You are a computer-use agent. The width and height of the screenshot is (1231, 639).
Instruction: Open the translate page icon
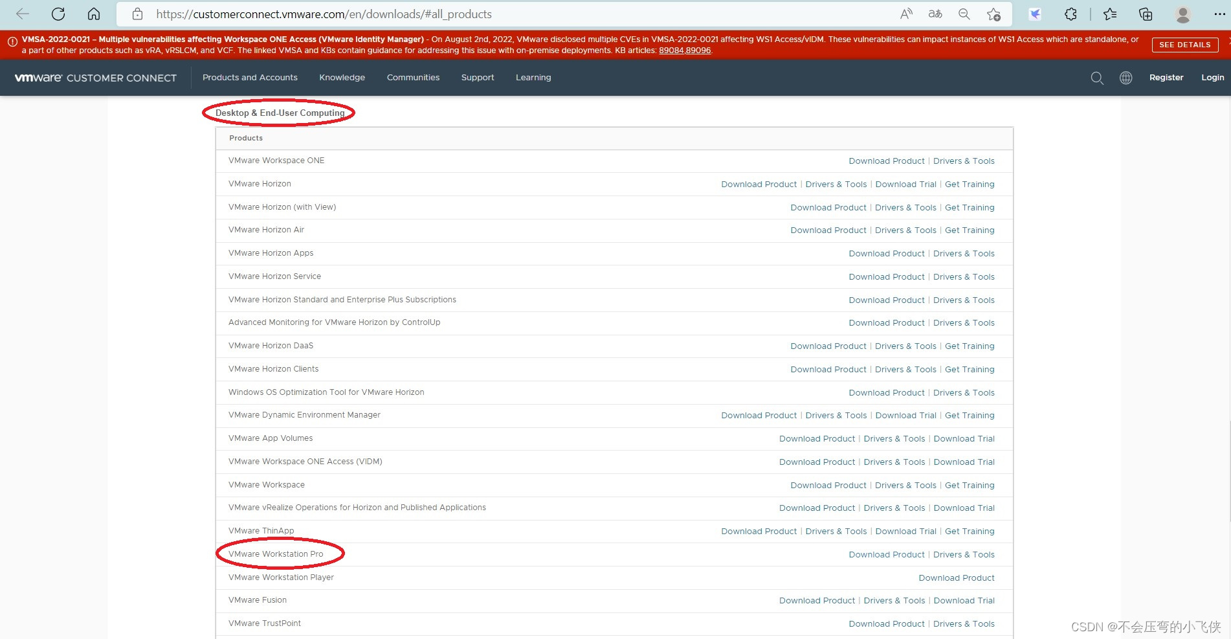click(x=935, y=14)
